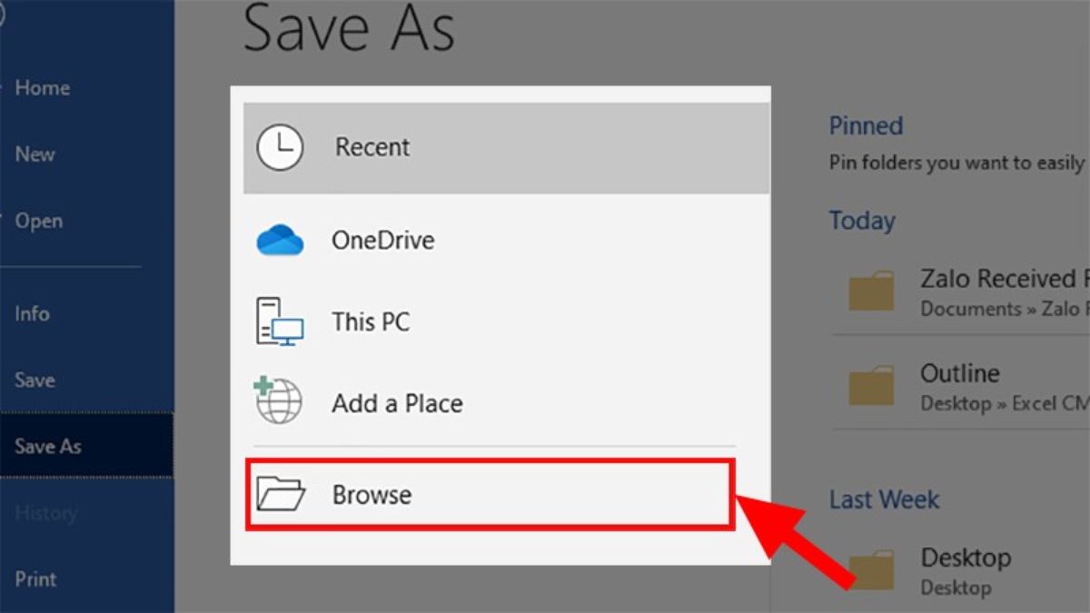Choose the This PC location label

[x=371, y=321]
